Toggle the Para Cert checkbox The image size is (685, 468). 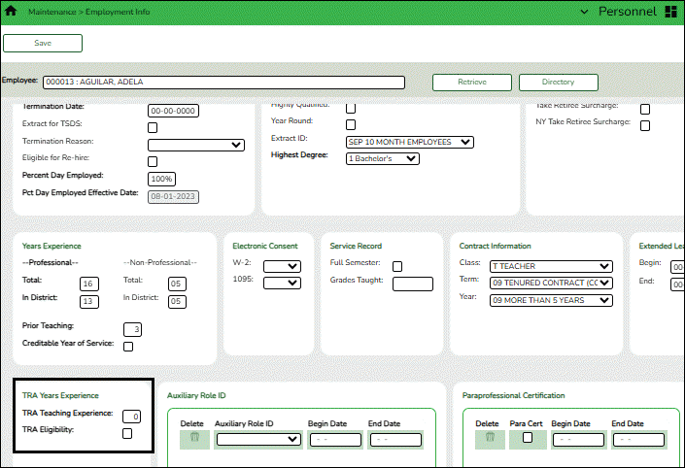(528, 438)
